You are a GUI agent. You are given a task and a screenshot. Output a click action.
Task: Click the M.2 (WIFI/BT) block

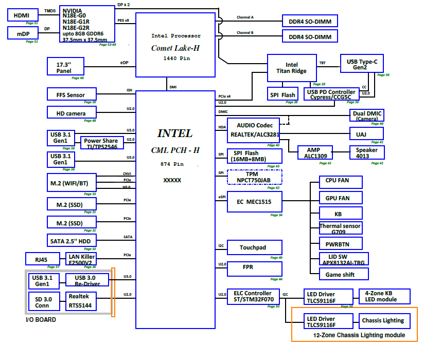click(72, 184)
